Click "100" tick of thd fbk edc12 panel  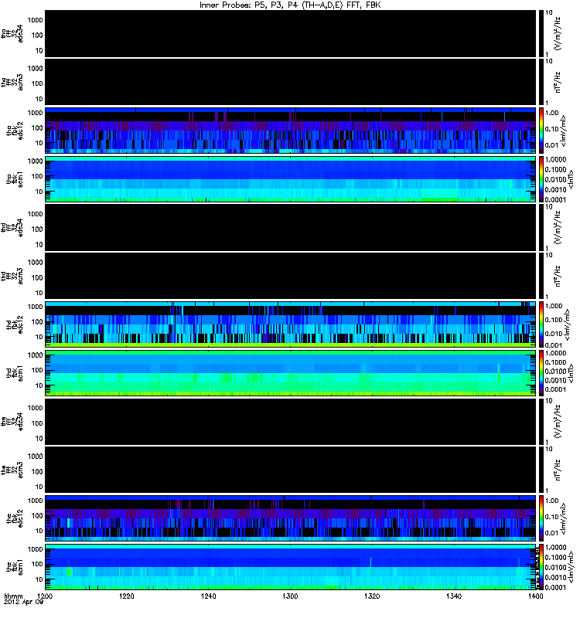point(37,322)
